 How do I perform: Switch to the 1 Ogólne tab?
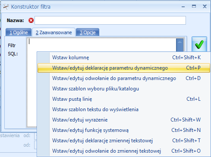19,32
